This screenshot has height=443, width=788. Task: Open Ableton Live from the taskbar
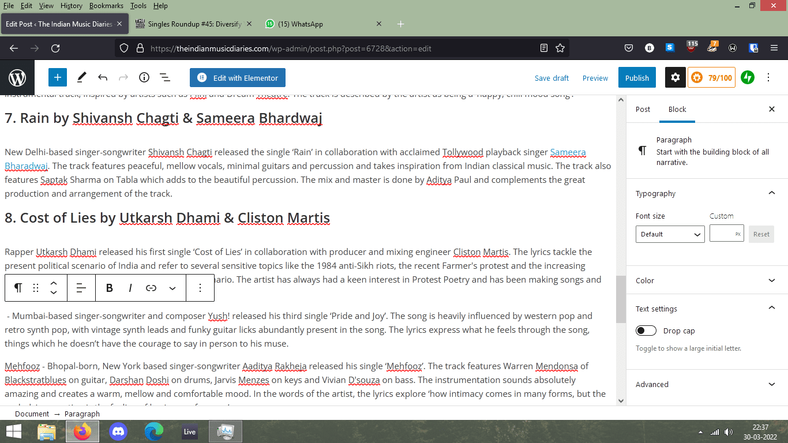pyautogui.click(x=189, y=431)
